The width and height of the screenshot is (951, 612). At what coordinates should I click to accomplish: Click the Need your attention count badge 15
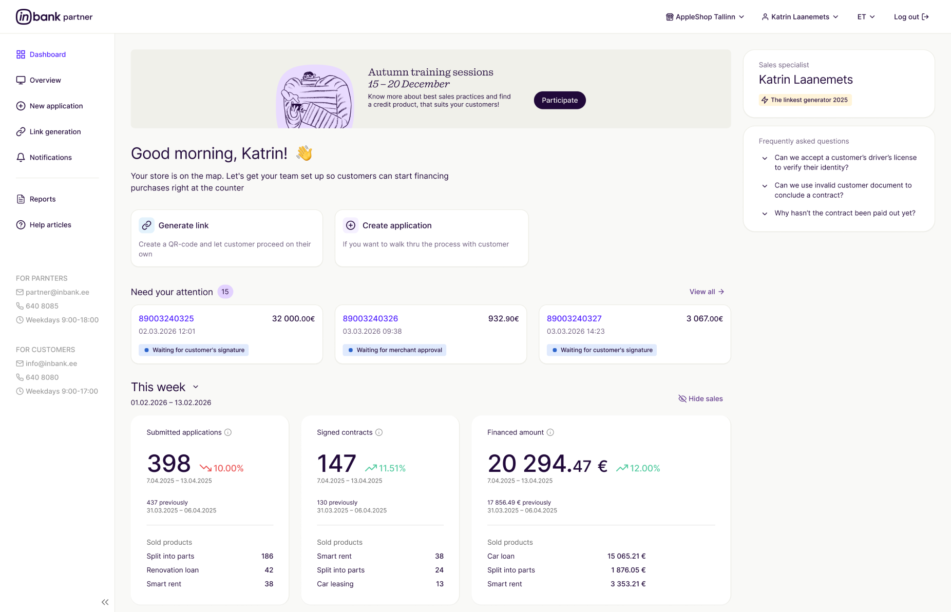click(225, 292)
